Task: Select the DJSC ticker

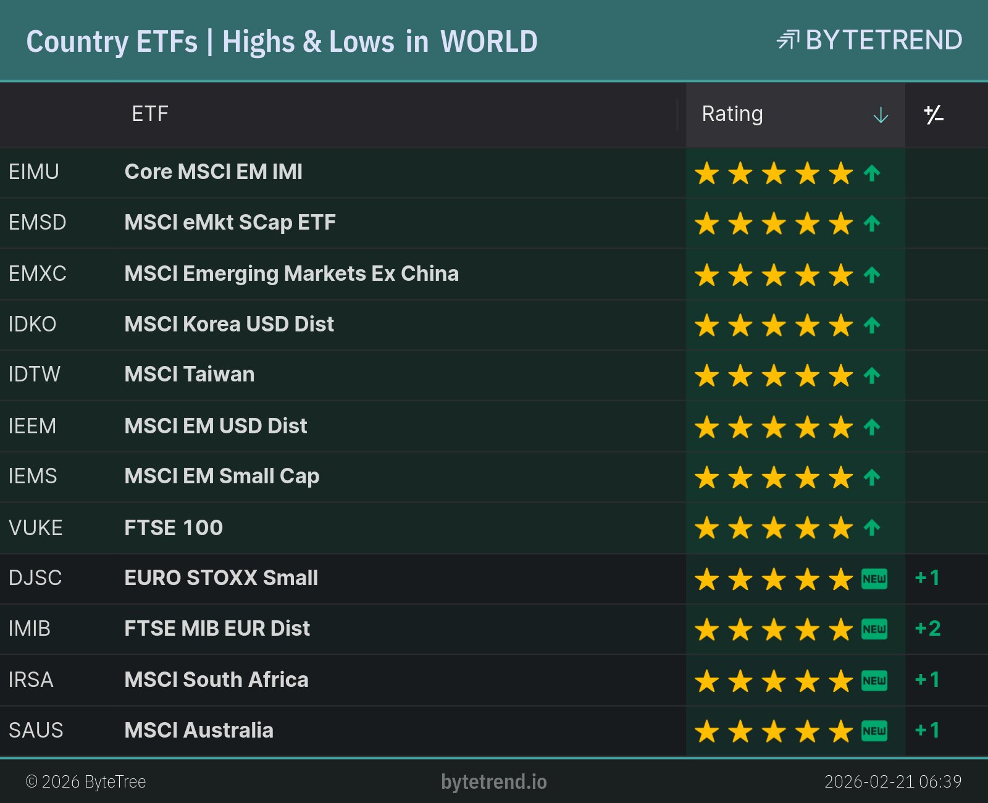Action: 35,578
